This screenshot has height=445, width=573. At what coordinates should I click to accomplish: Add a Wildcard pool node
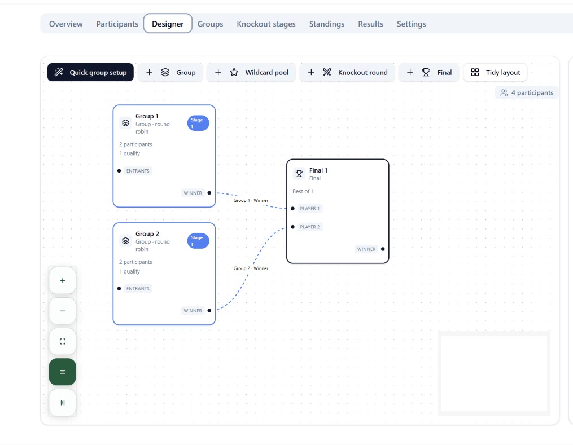[251, 72]
